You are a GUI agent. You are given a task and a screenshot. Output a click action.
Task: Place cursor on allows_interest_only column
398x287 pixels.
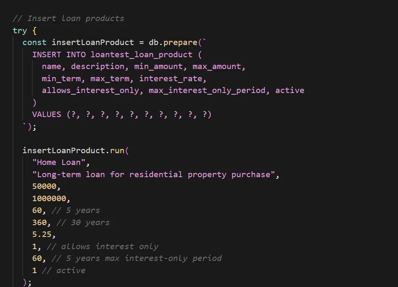90,90
